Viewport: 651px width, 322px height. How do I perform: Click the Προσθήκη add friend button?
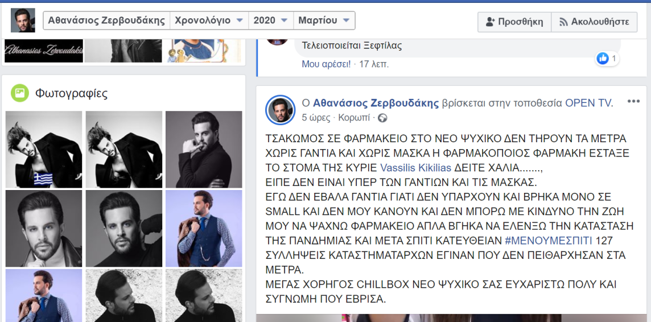coord(514,22)
